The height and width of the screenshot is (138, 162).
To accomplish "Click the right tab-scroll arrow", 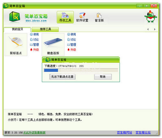I will click(x=155, y=29).
